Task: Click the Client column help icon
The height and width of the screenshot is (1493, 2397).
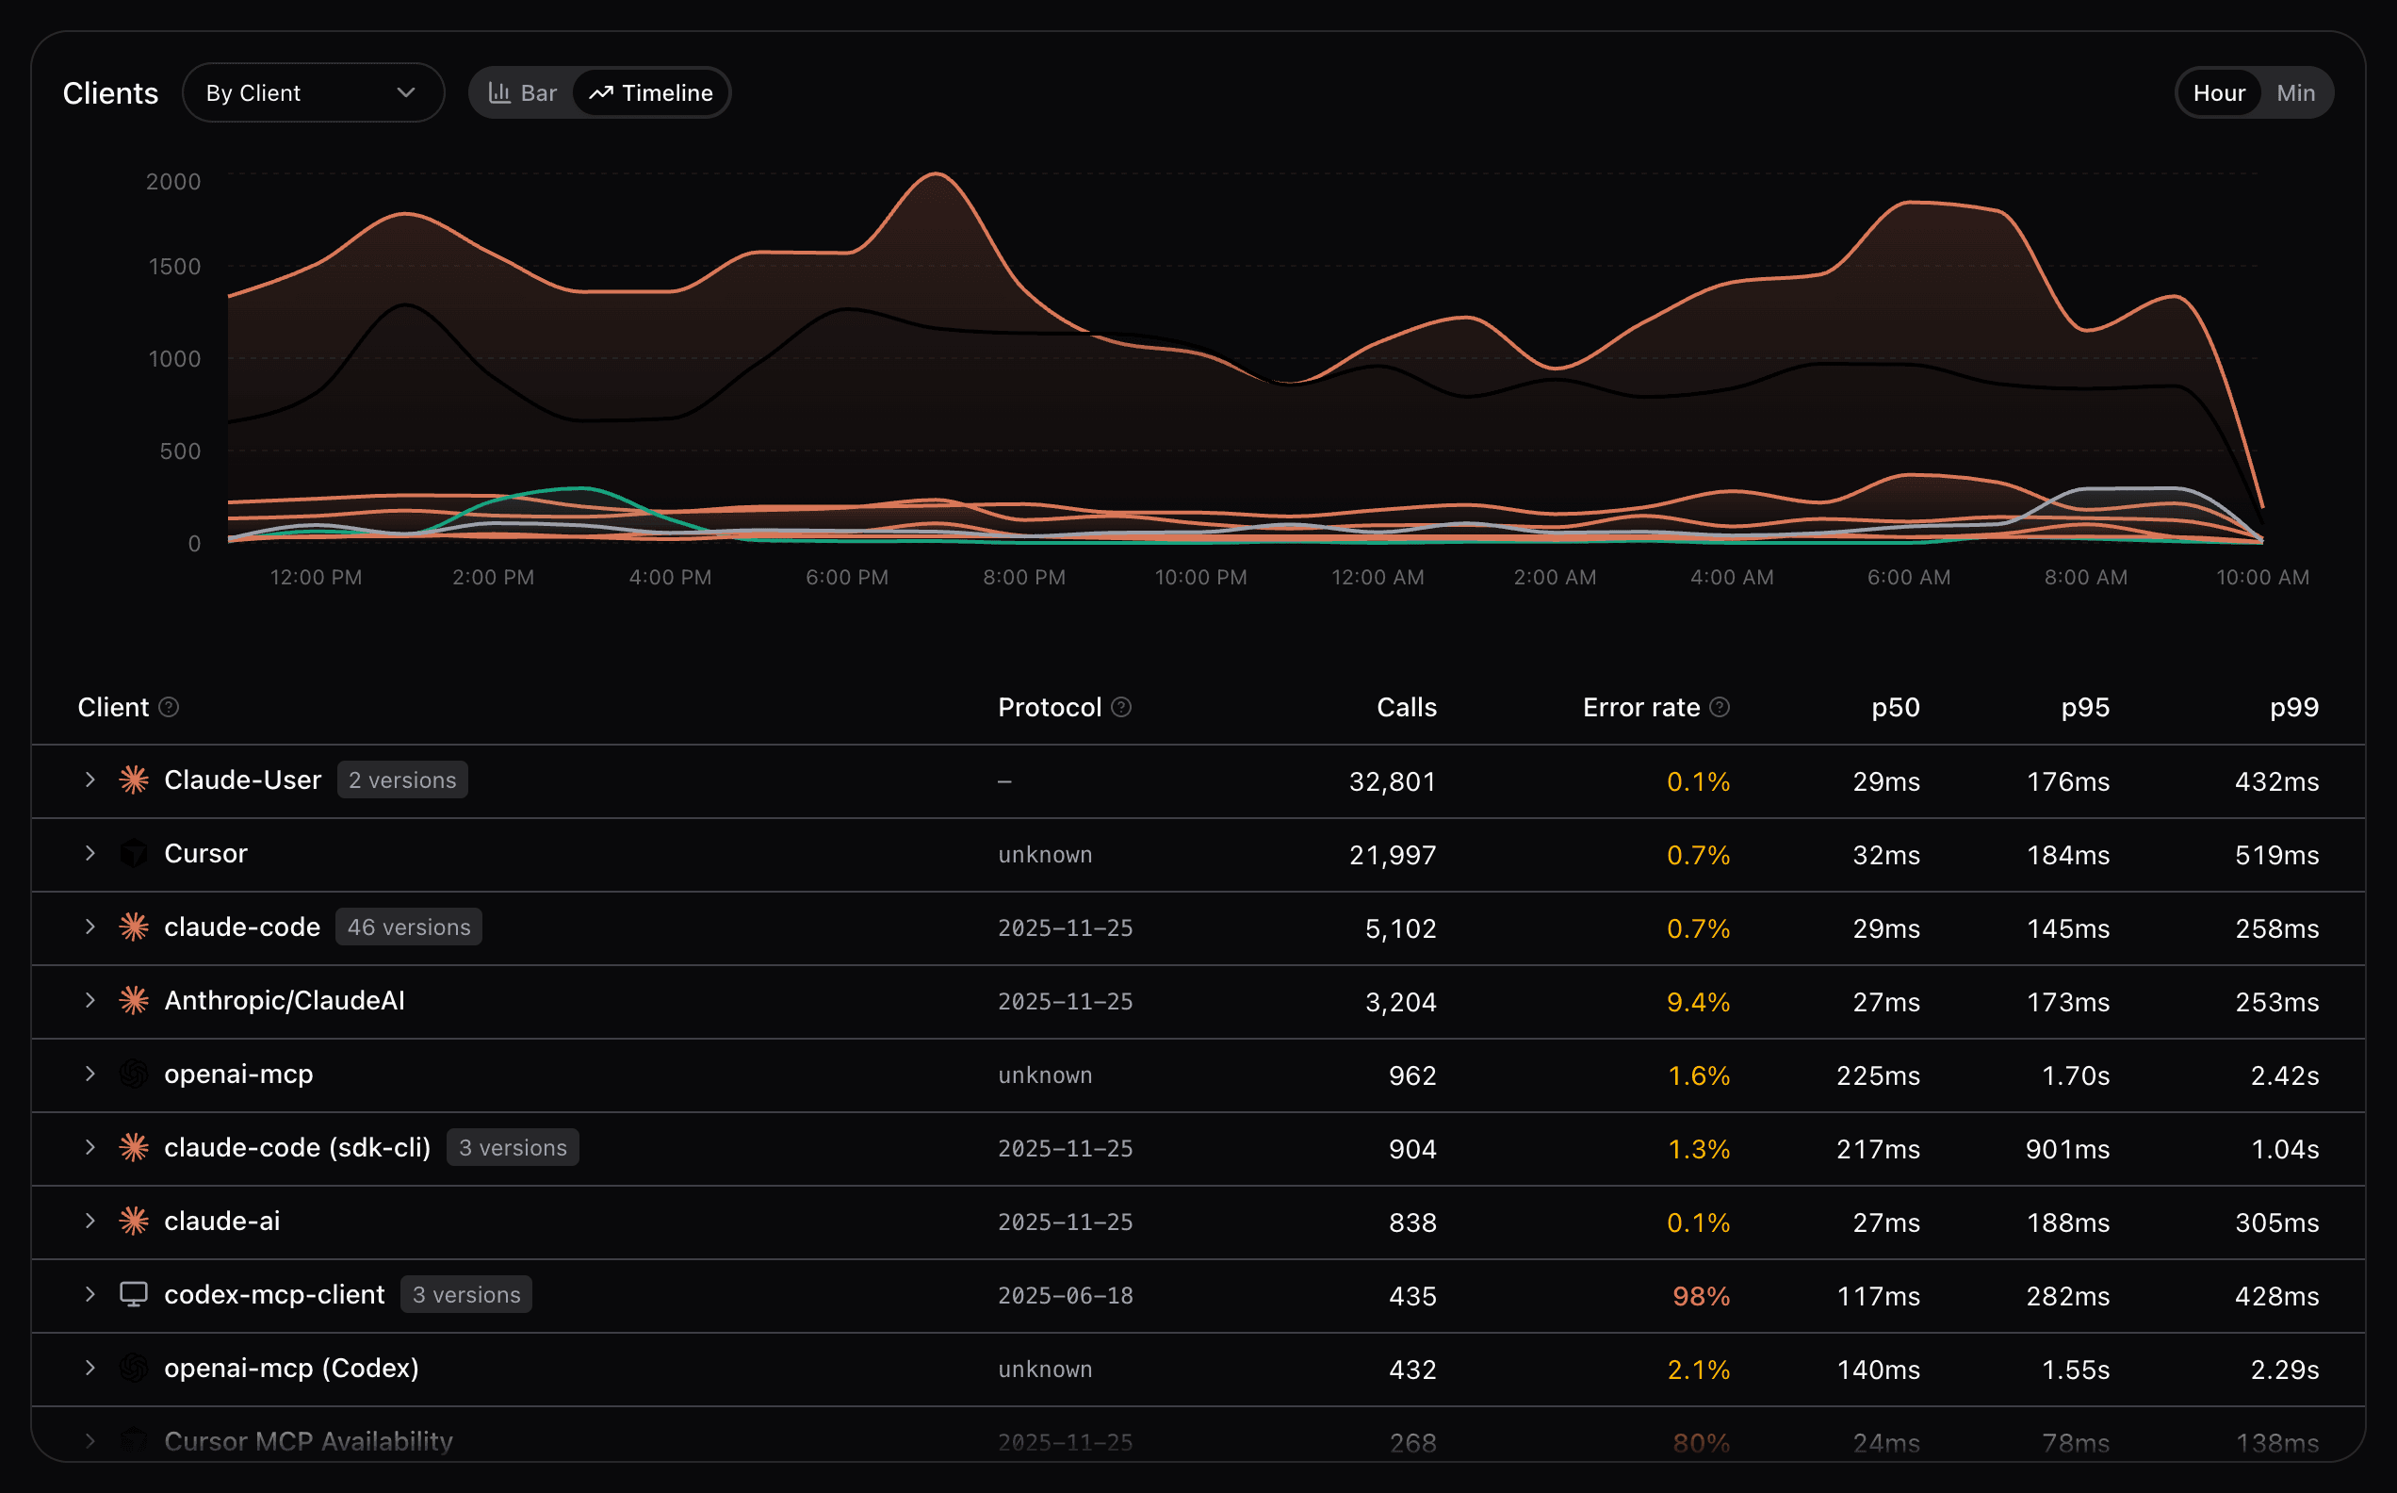Action: pos(169,707)
